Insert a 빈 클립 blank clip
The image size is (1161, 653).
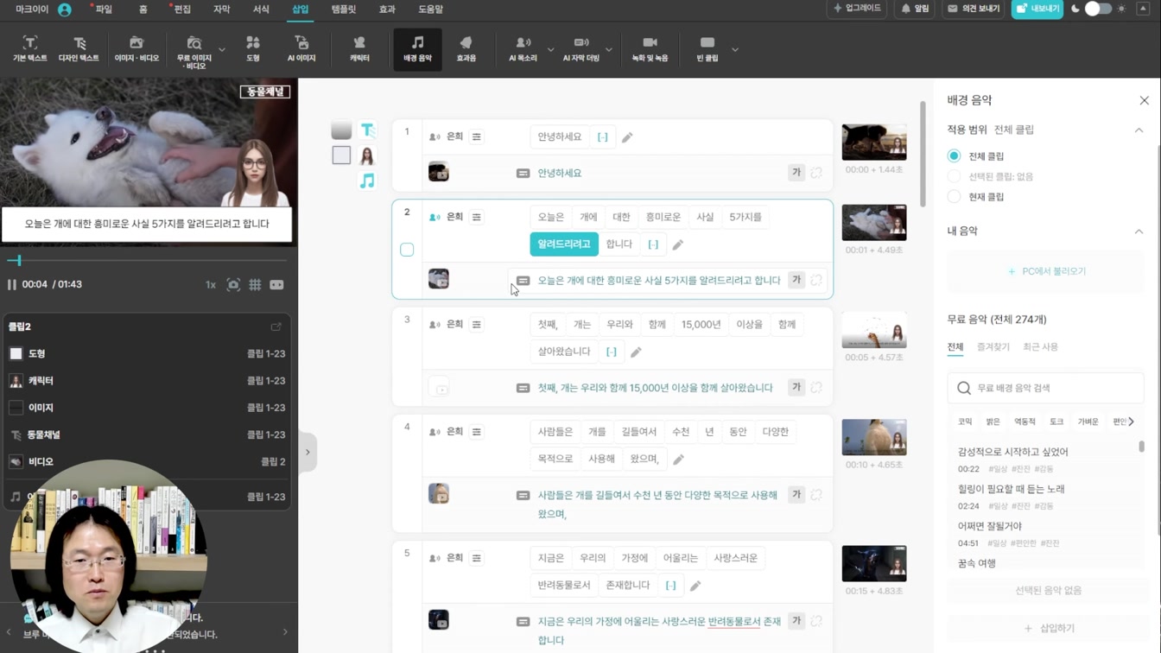707,49
